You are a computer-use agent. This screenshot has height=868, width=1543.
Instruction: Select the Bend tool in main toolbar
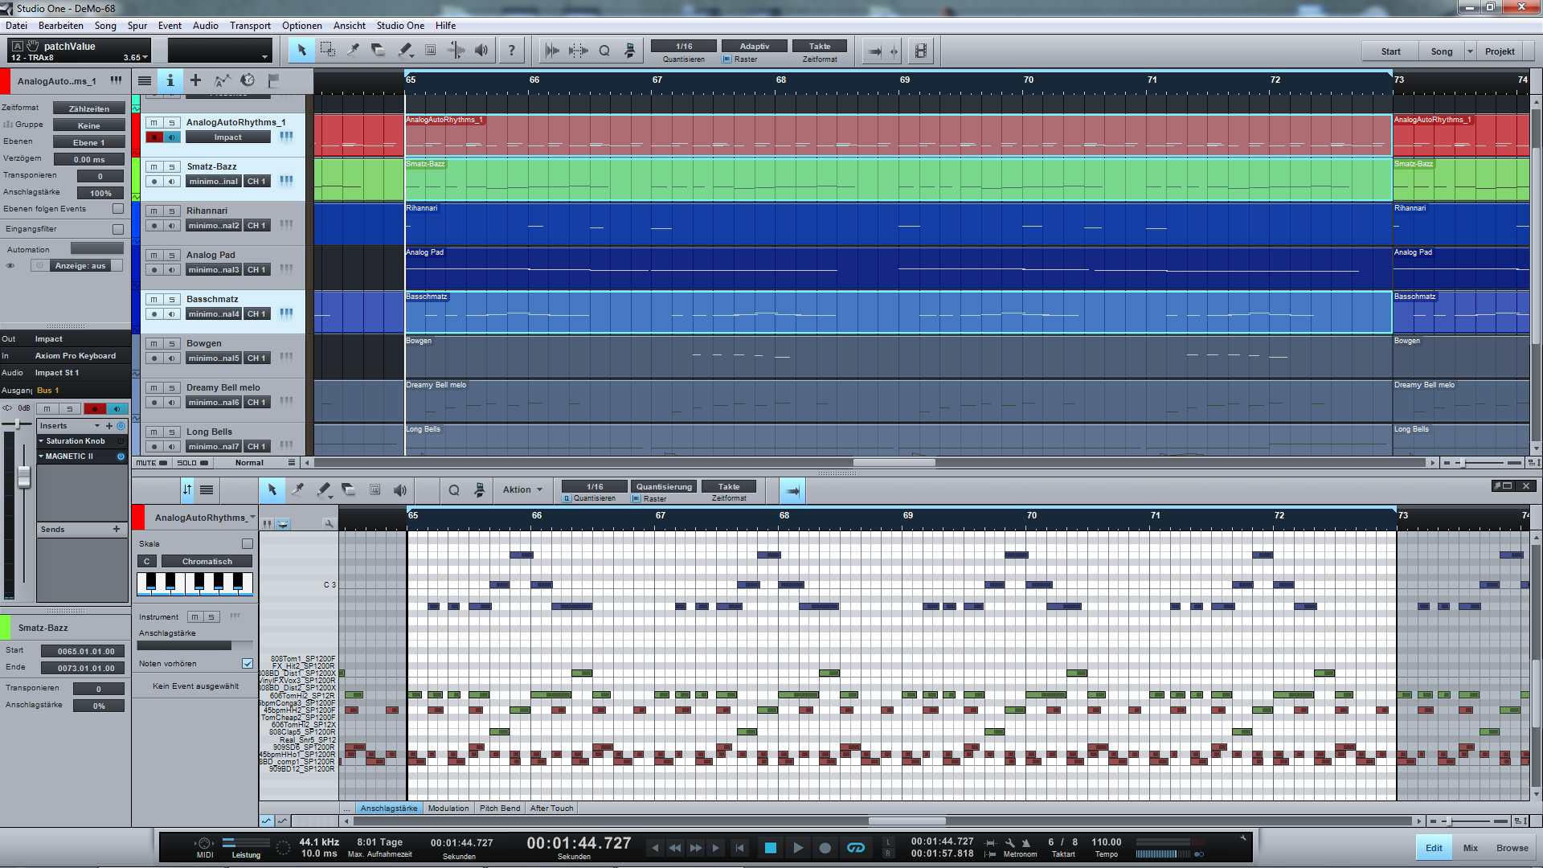(456, 51)
